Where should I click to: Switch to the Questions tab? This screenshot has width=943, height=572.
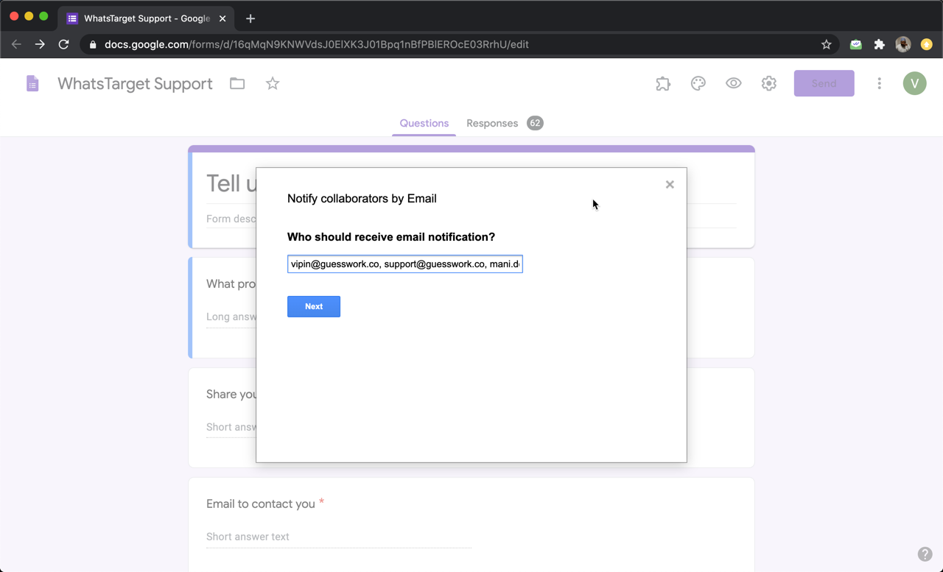(424, 123)
